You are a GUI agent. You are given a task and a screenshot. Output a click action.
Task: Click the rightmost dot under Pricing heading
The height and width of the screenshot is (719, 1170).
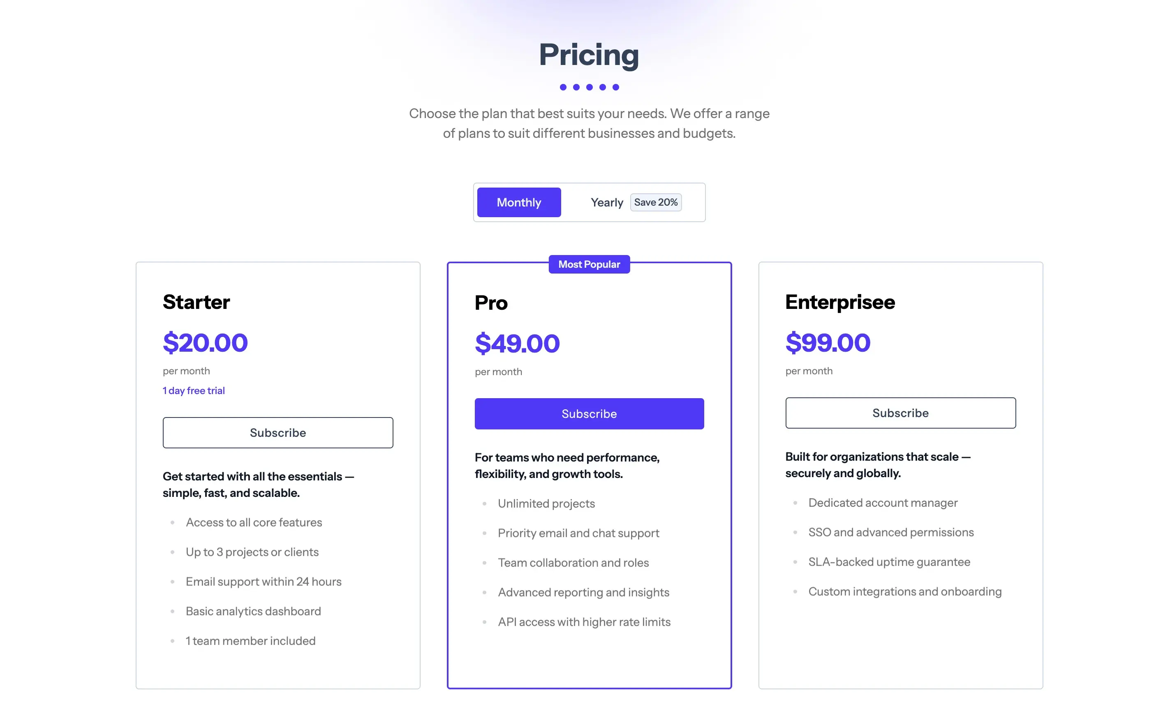coord(615,87)
